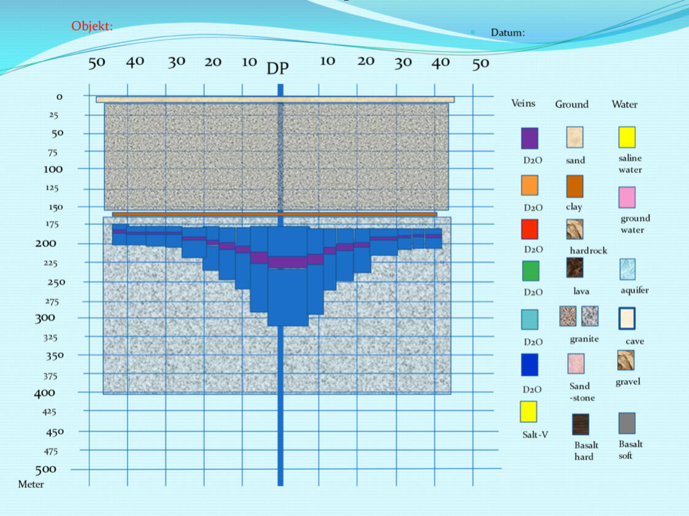Select the Veins legend column heading

click(x=523, y=103)
